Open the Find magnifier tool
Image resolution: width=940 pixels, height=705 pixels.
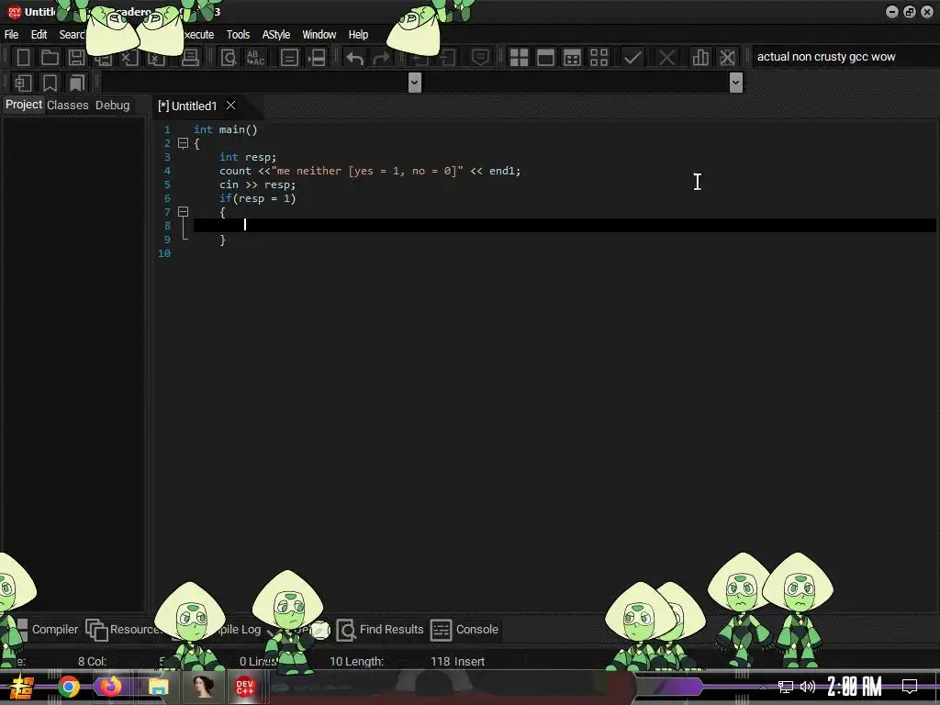click(229, 58)
